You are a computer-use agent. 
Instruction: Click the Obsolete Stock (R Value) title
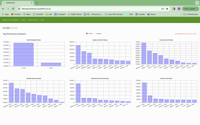[34, 78]
